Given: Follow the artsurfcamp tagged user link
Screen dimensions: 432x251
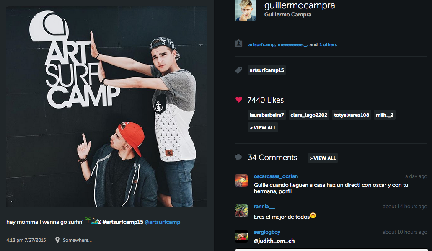Looking at the screenshot, I should [262, 44].
